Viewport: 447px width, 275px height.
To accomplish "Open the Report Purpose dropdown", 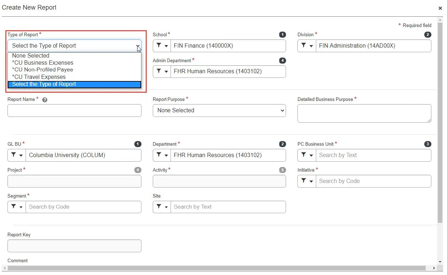I will [219, 110].
